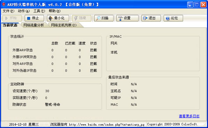Click the 防御状态 label

pos(19,104)
